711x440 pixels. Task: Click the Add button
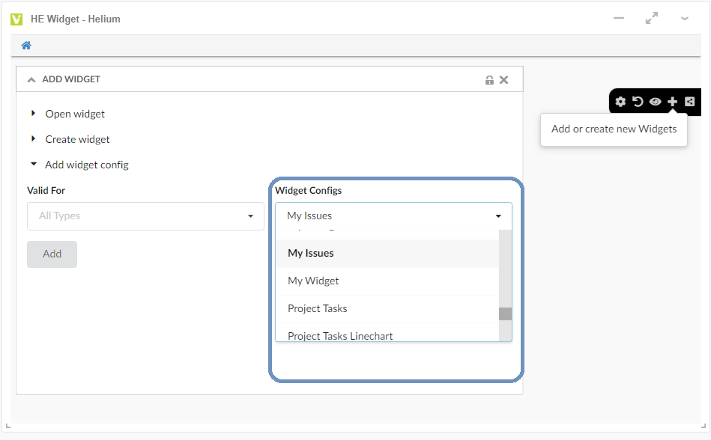pyautogui.click(x=52, y=254)
